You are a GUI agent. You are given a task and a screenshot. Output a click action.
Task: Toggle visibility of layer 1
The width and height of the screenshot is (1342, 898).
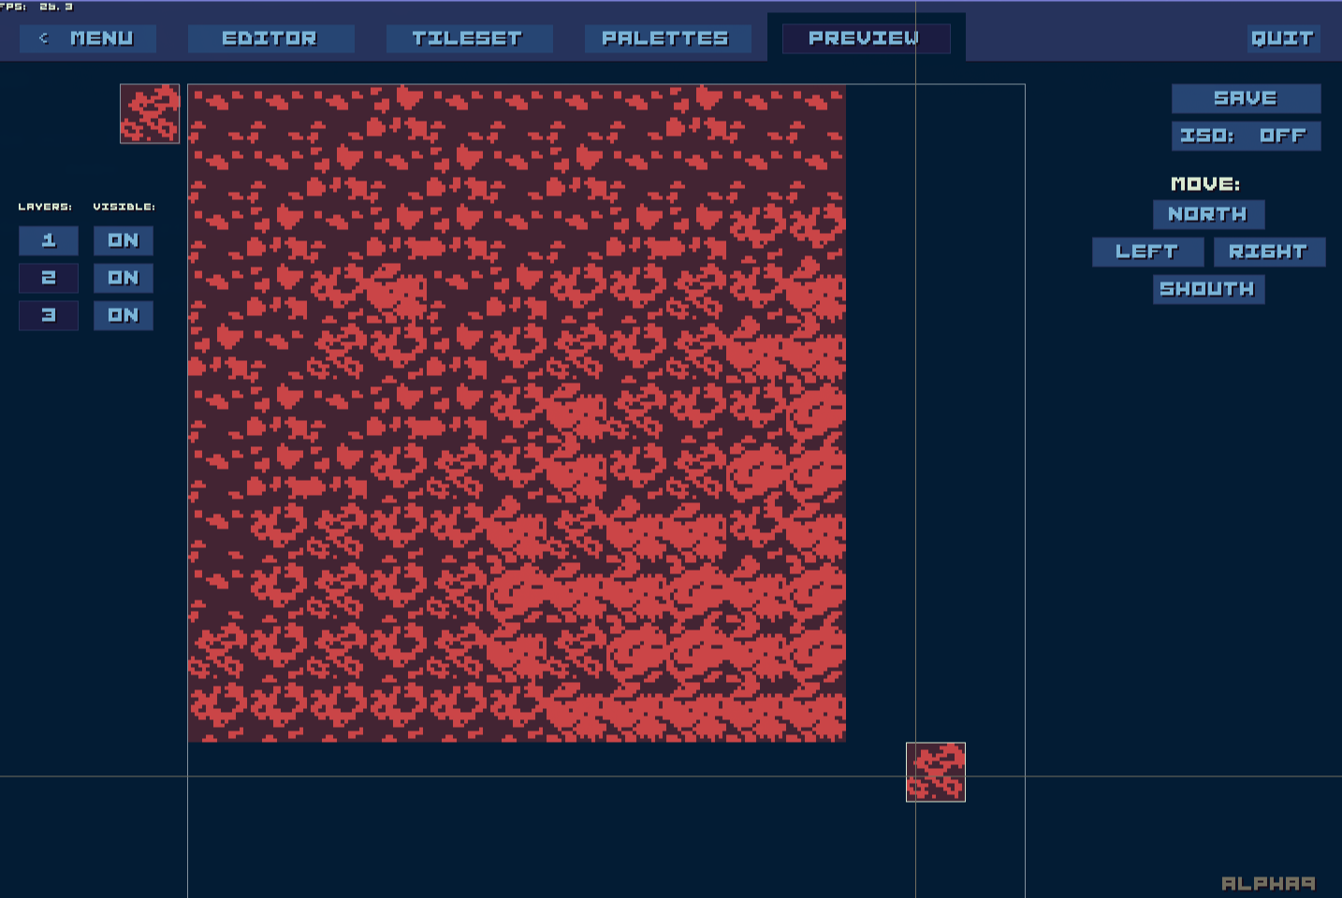coord(123,240)
